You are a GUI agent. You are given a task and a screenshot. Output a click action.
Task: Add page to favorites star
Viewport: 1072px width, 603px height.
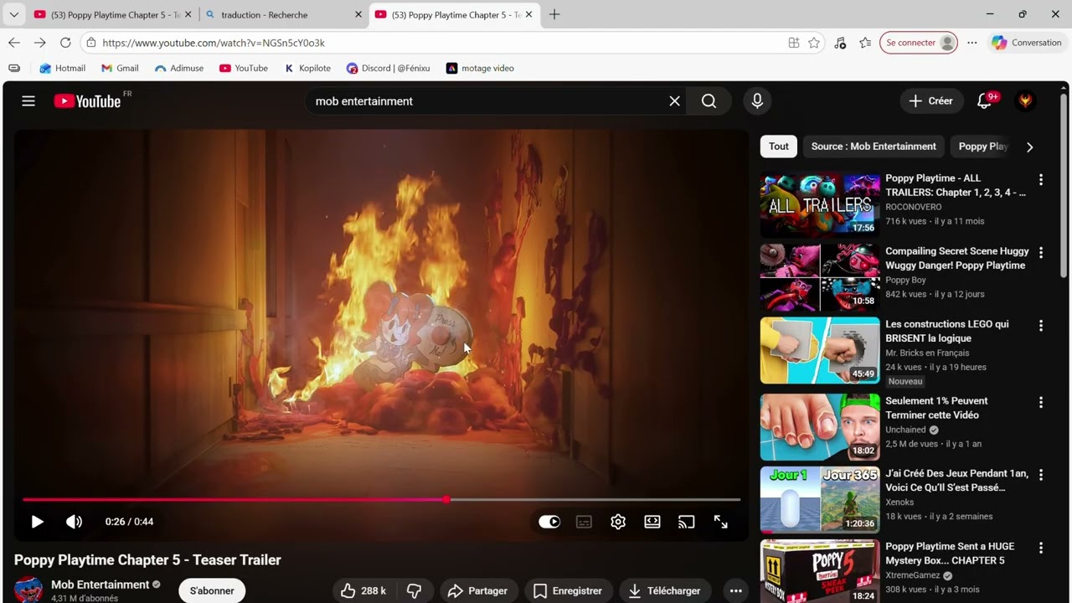point(814,43)
